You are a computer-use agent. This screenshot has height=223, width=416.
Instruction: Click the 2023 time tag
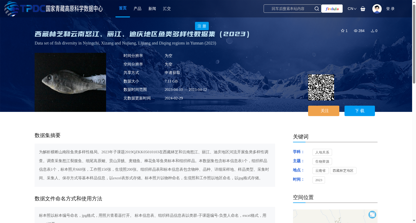pos(319,180)
